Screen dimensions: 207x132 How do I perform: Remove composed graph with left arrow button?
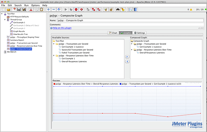click(127, 61)
